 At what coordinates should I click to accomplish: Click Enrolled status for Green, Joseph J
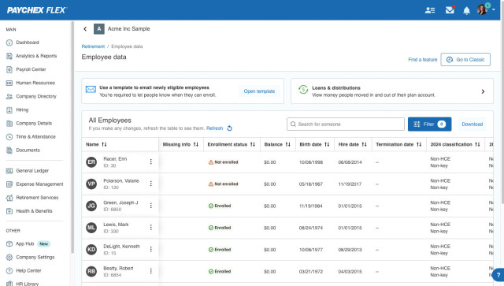(220, 206)
